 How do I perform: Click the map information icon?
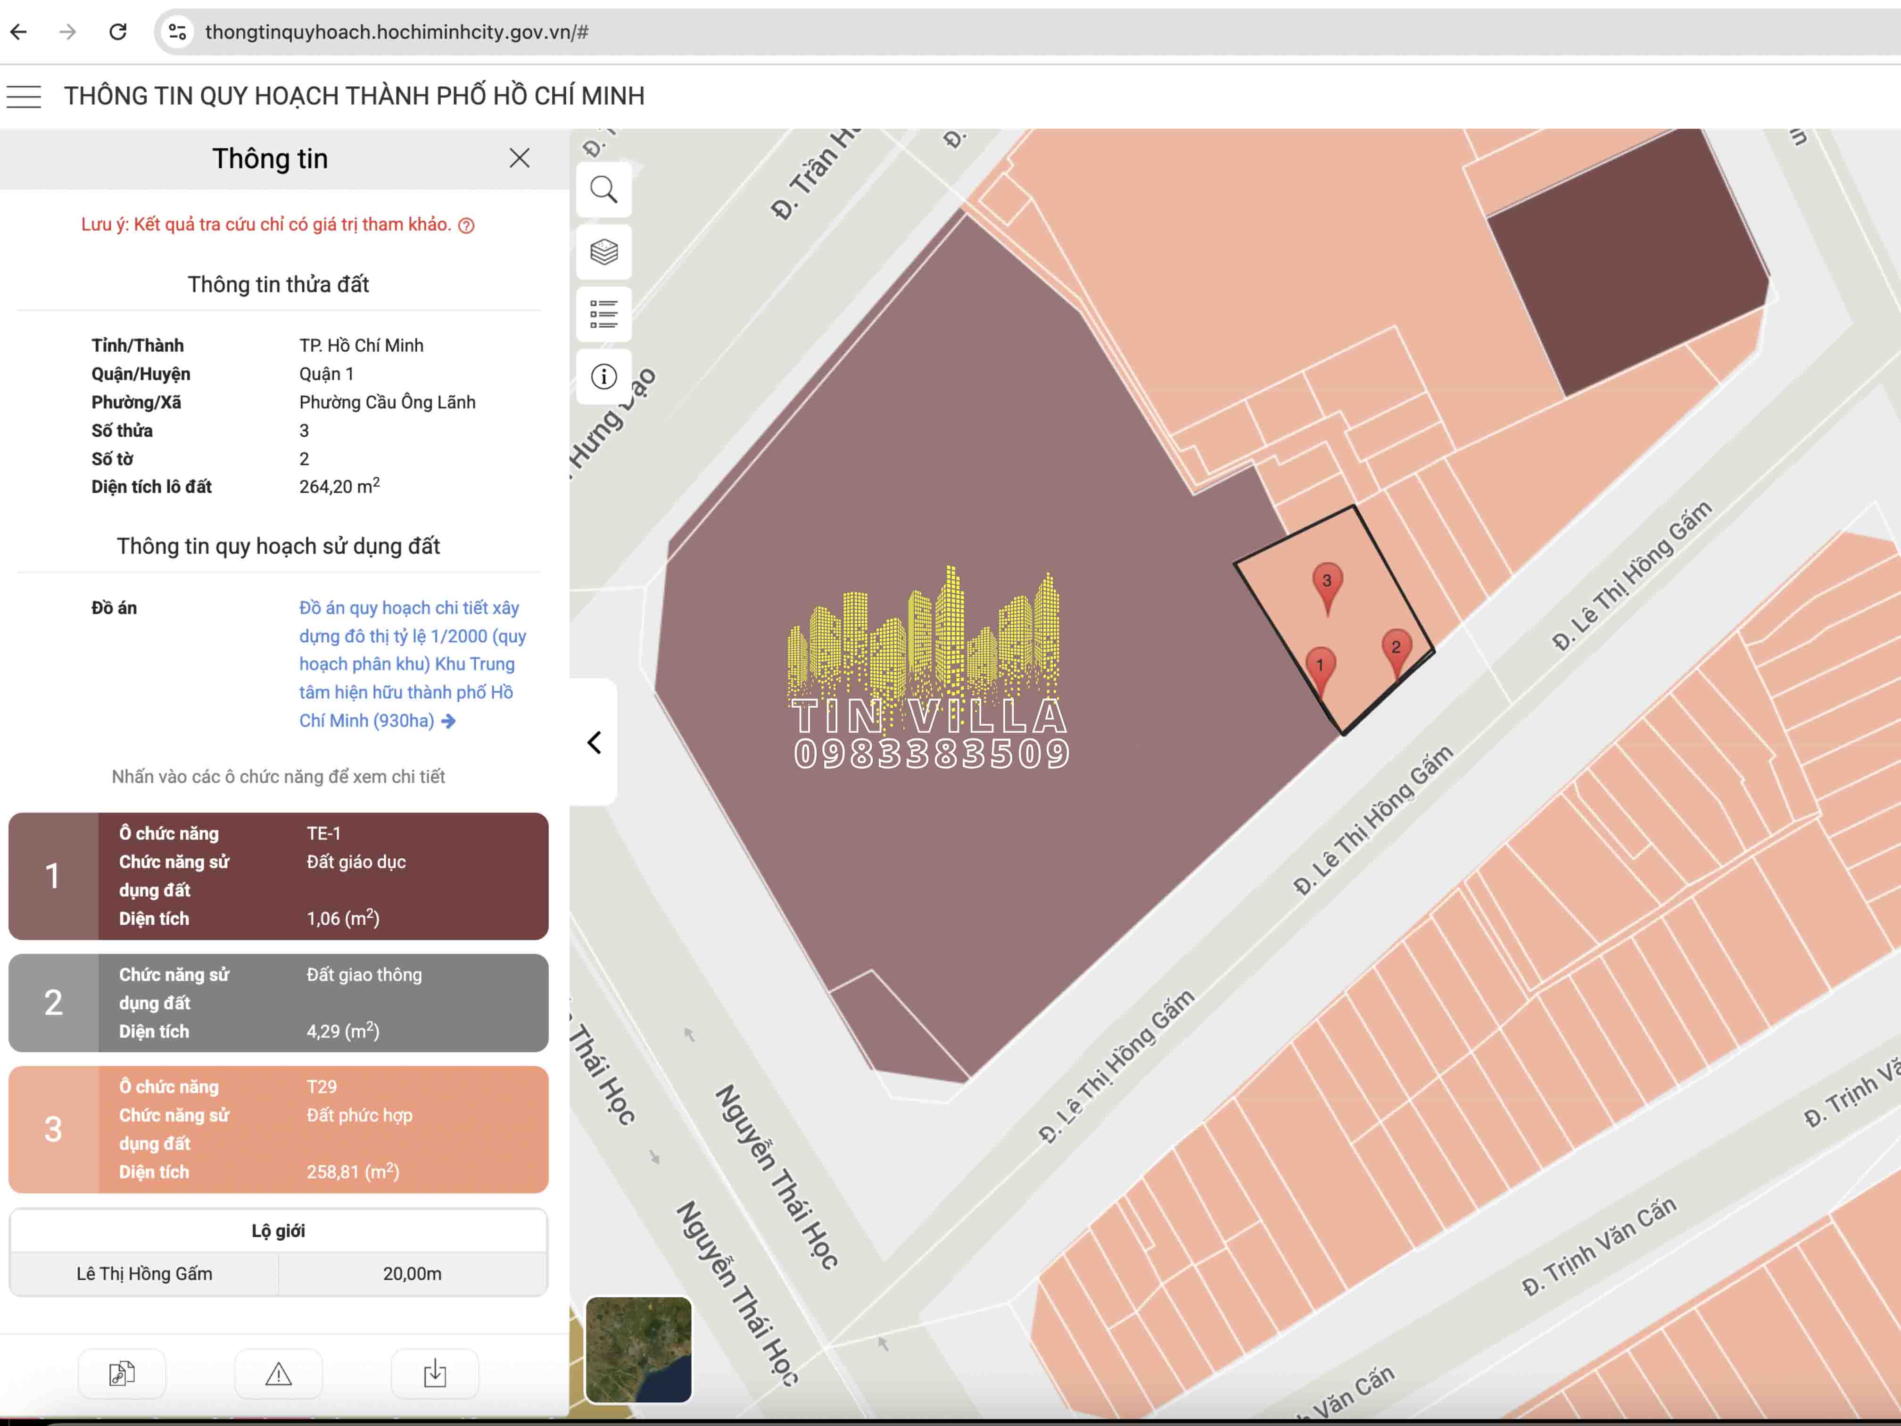pyautogui.click(x=603, y=376)
